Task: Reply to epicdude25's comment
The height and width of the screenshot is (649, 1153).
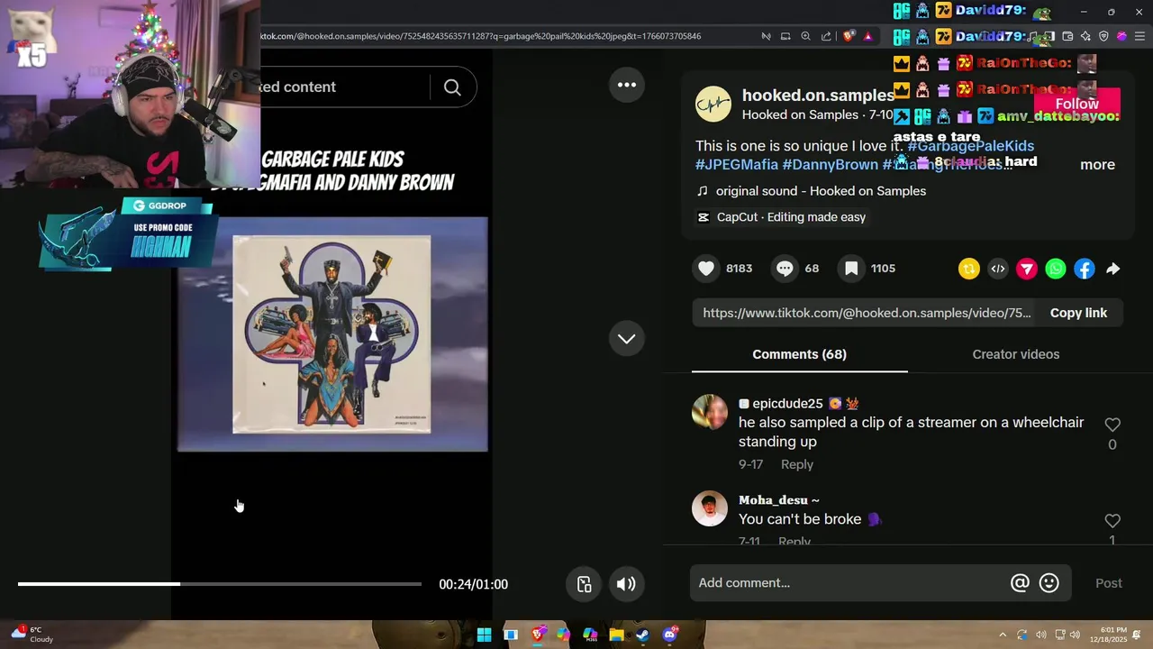Action: pyautogui.click(x=796, y=464)
